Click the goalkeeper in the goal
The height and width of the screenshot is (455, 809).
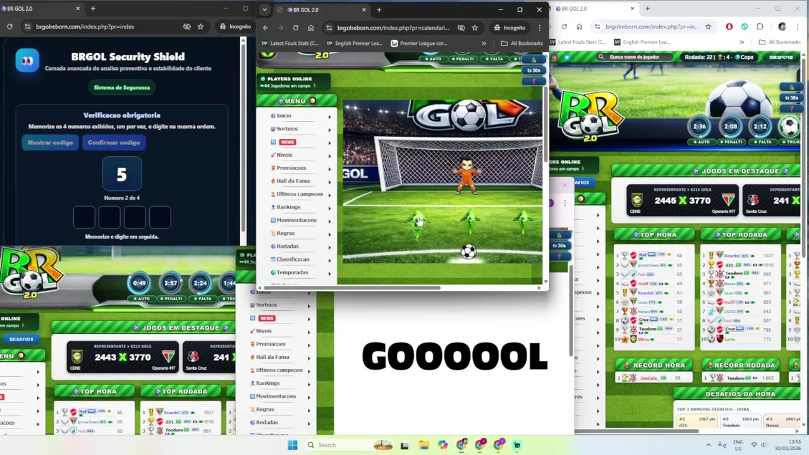tap(466, 176)
